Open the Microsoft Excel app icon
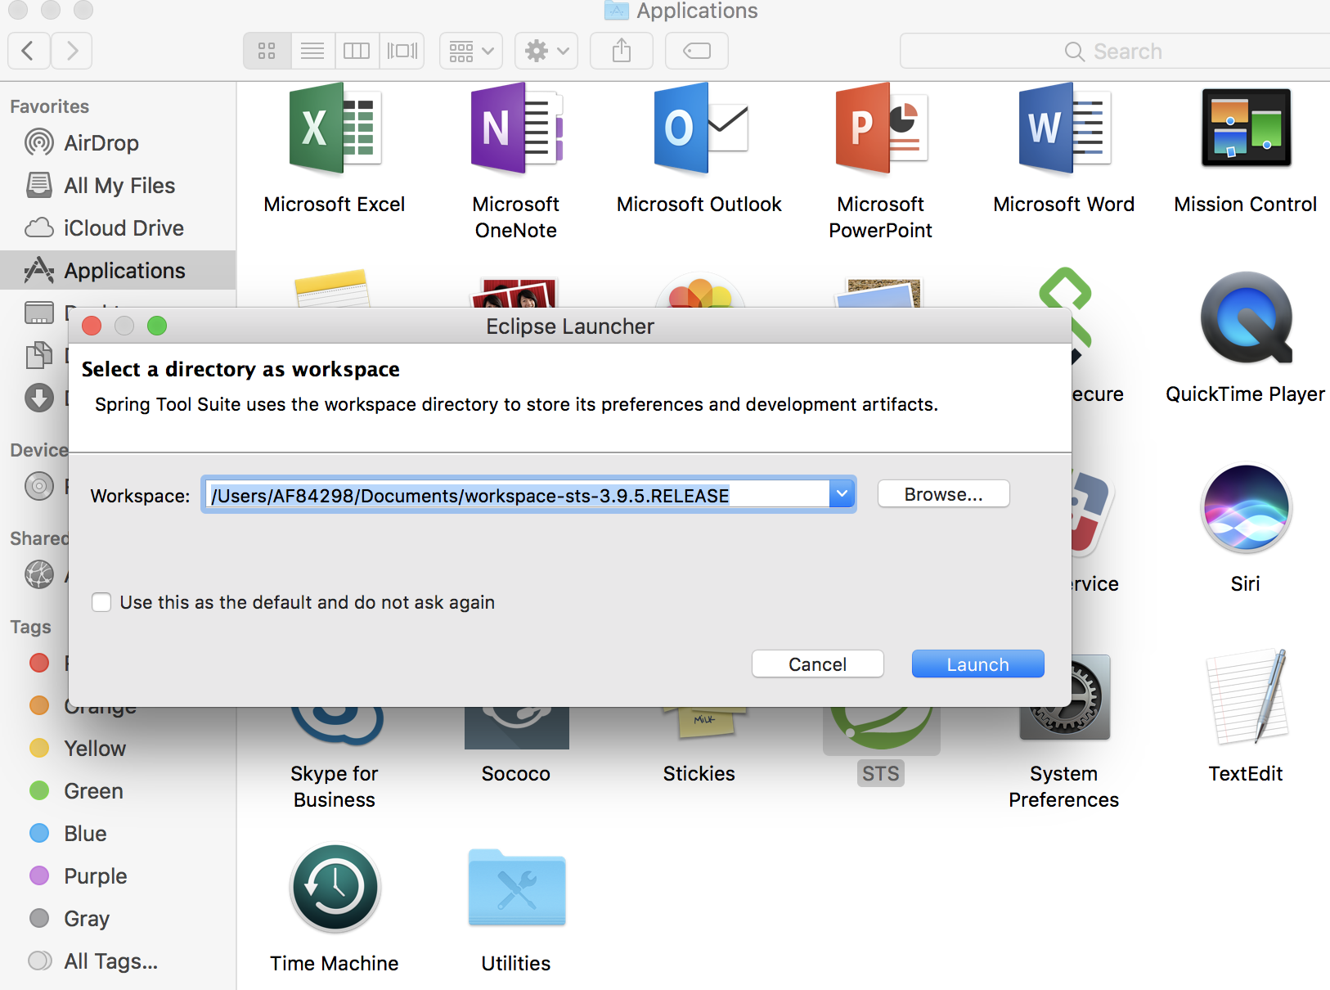 [x=334, y=129]
